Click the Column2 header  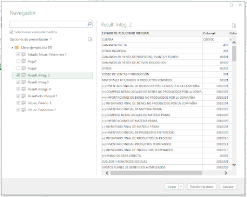[x=216, y=33]
